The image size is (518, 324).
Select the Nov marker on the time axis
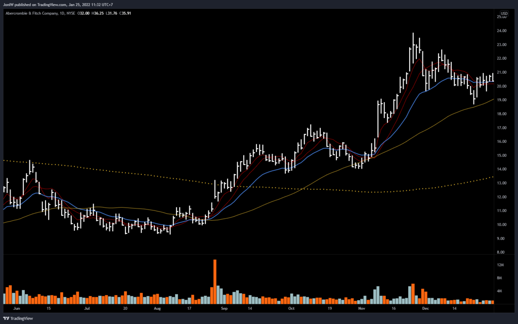[x=361, y=307]
